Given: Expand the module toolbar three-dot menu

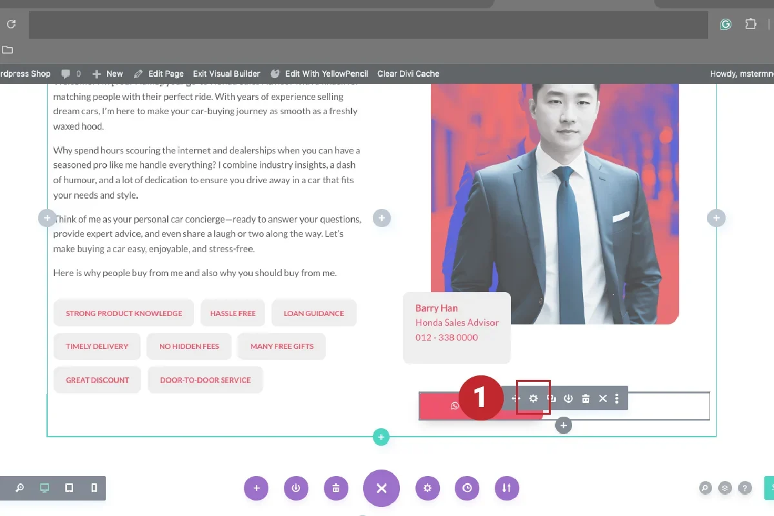Looking at the screenshot, I should click(617, 398).
